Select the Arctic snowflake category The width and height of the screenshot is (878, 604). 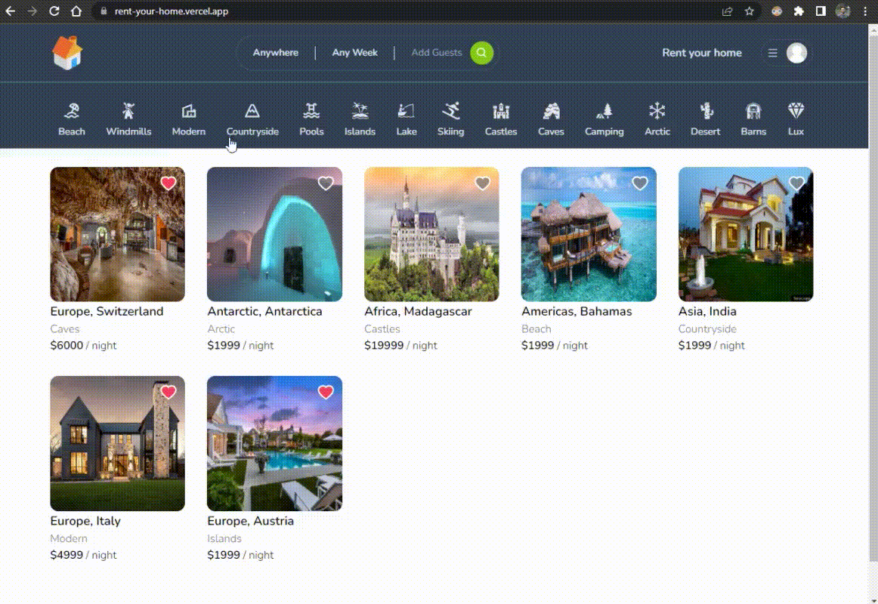[657, 119]
